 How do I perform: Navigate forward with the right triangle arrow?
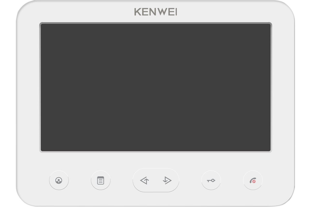click(167, 180)
